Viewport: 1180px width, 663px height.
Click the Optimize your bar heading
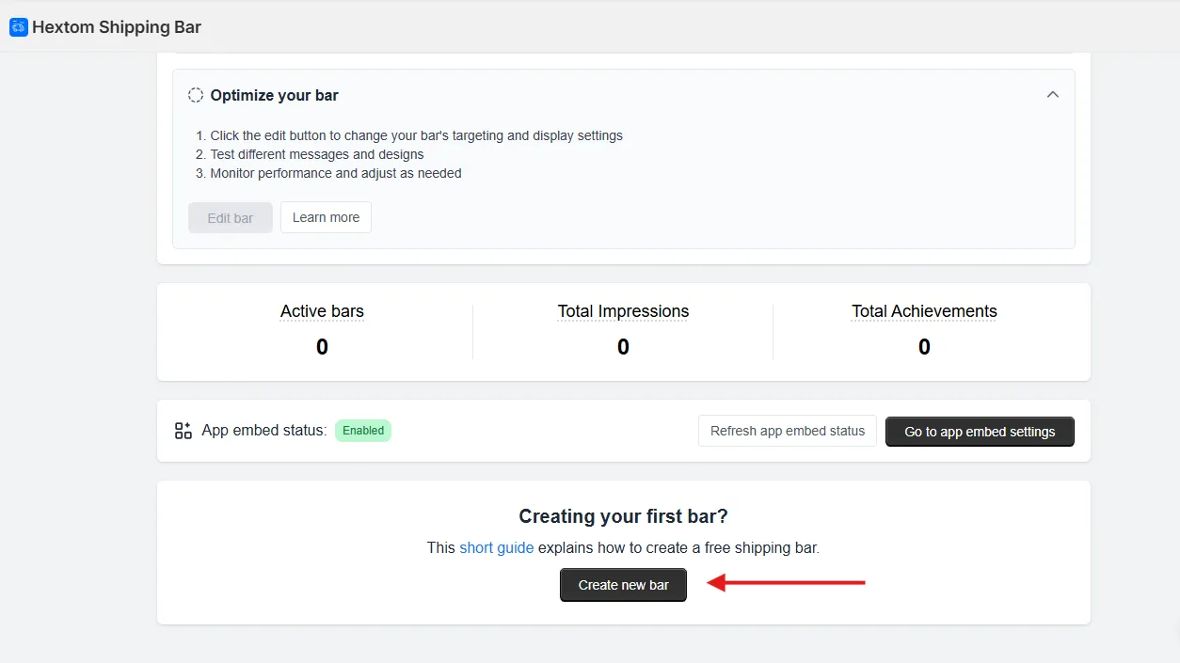tap(275, 95)
